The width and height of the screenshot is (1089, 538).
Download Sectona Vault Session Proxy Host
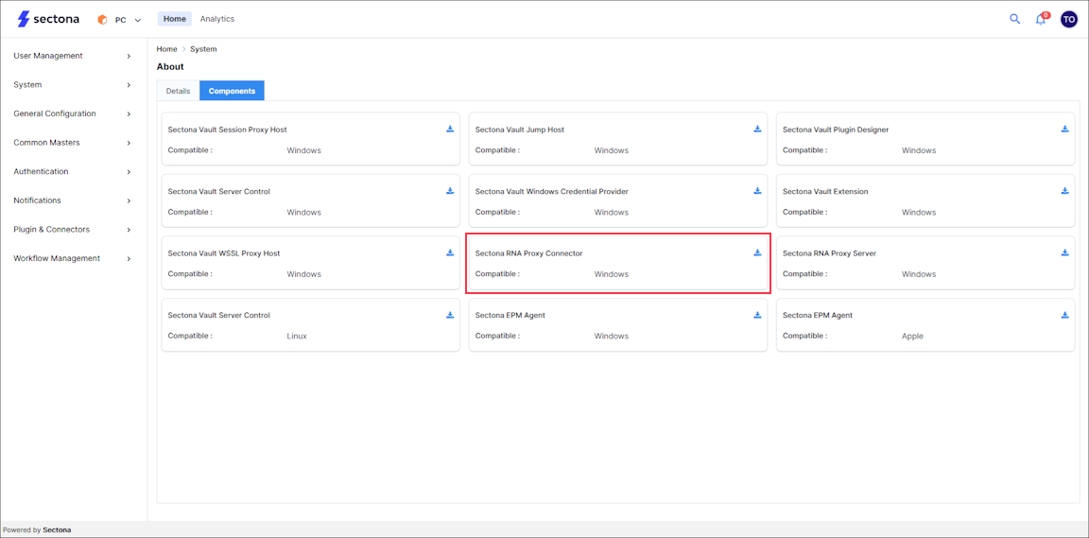point(450,129)
